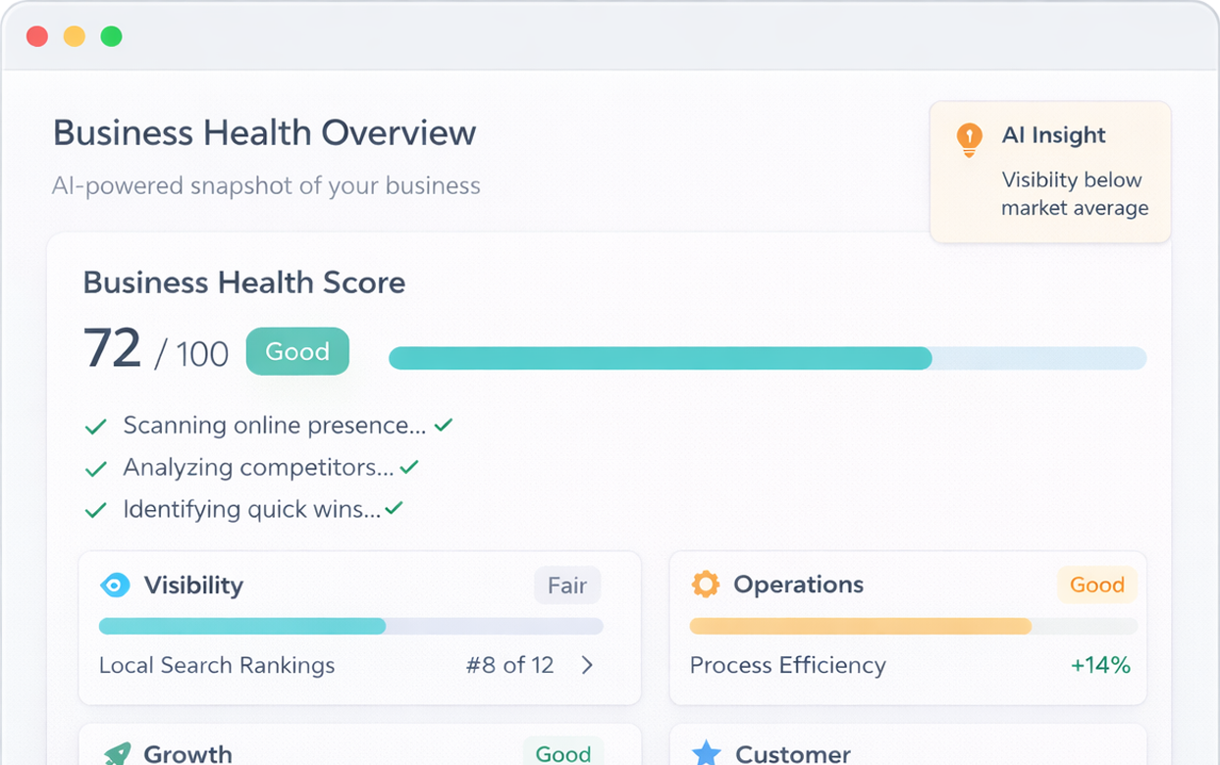
Task: Click 'Identifying quick wins...' text
Action: pyautogui.click(x=252, y=510)
